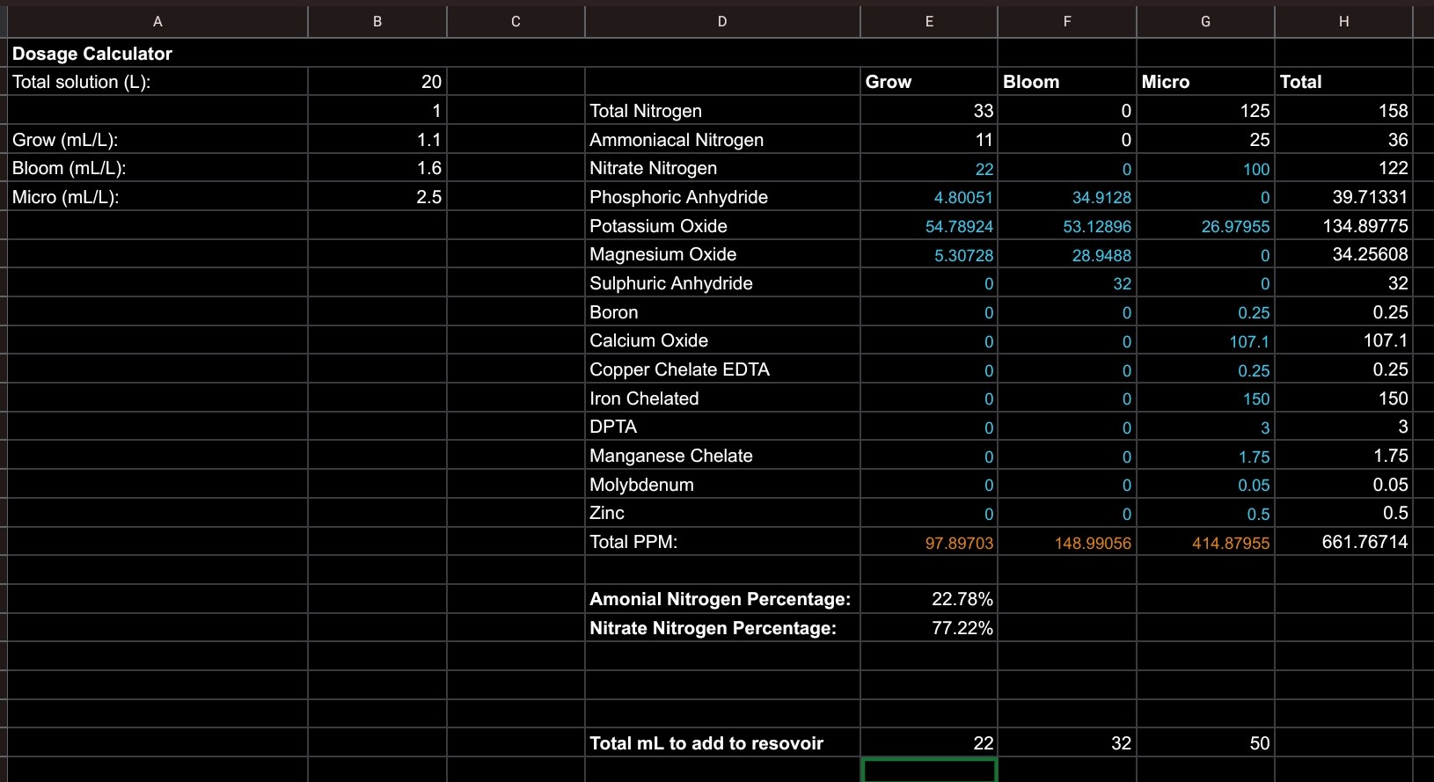Select the Nitrate Nitrogen Percentage value 77.22%

coord(929,628)
